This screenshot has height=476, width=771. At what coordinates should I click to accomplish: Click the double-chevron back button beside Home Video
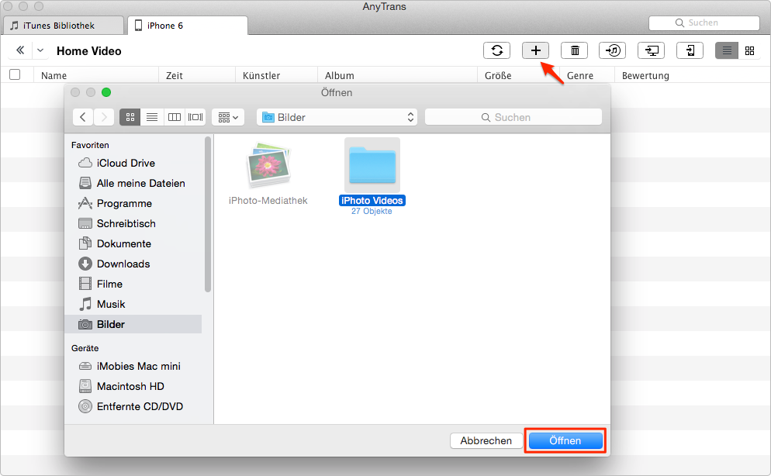(x=20, y=50)
